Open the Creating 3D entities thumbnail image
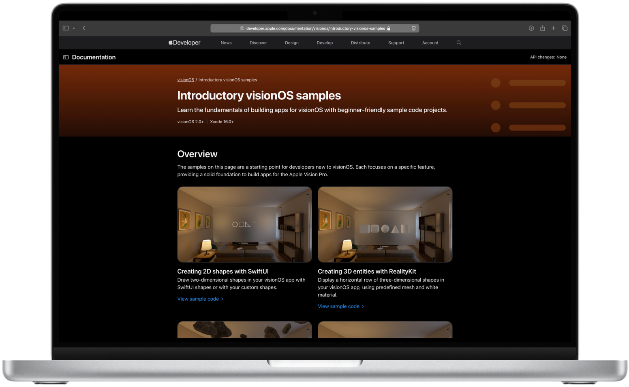The width and height of the screenshot is (629, 387). 385,225
